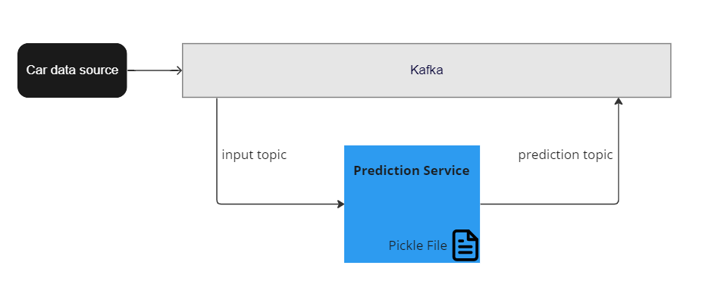Select the Car data source box
Image resolution: width=721 pixels, height=281 pixels.
(72, 70)
